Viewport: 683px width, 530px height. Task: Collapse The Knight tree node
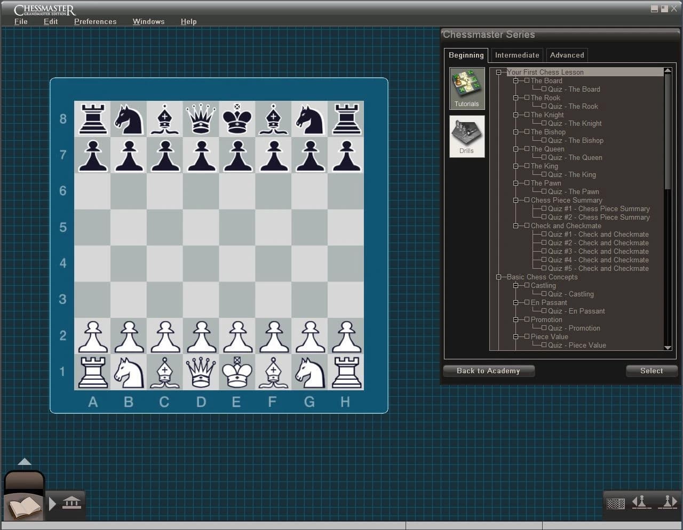coord(516,115)
